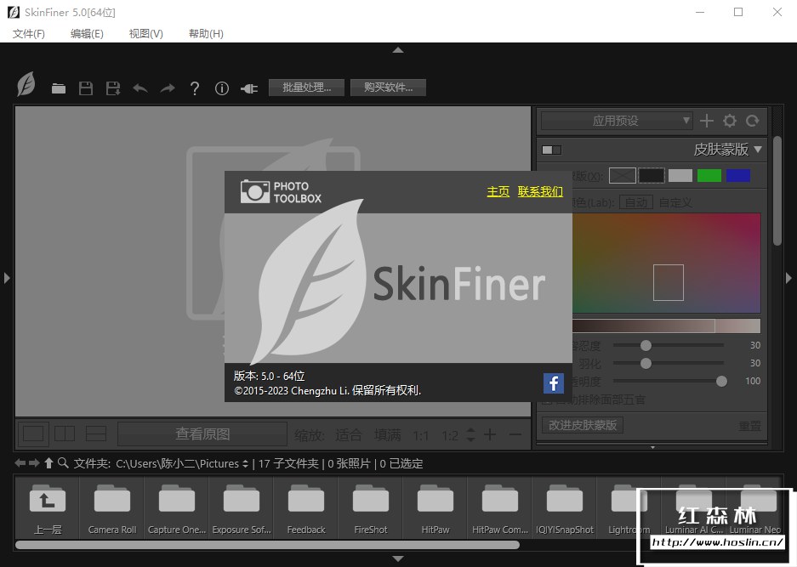Viewport: 797px width, 567px height.
Task: Zoom in with the plus icon
Action: [490, 434]
